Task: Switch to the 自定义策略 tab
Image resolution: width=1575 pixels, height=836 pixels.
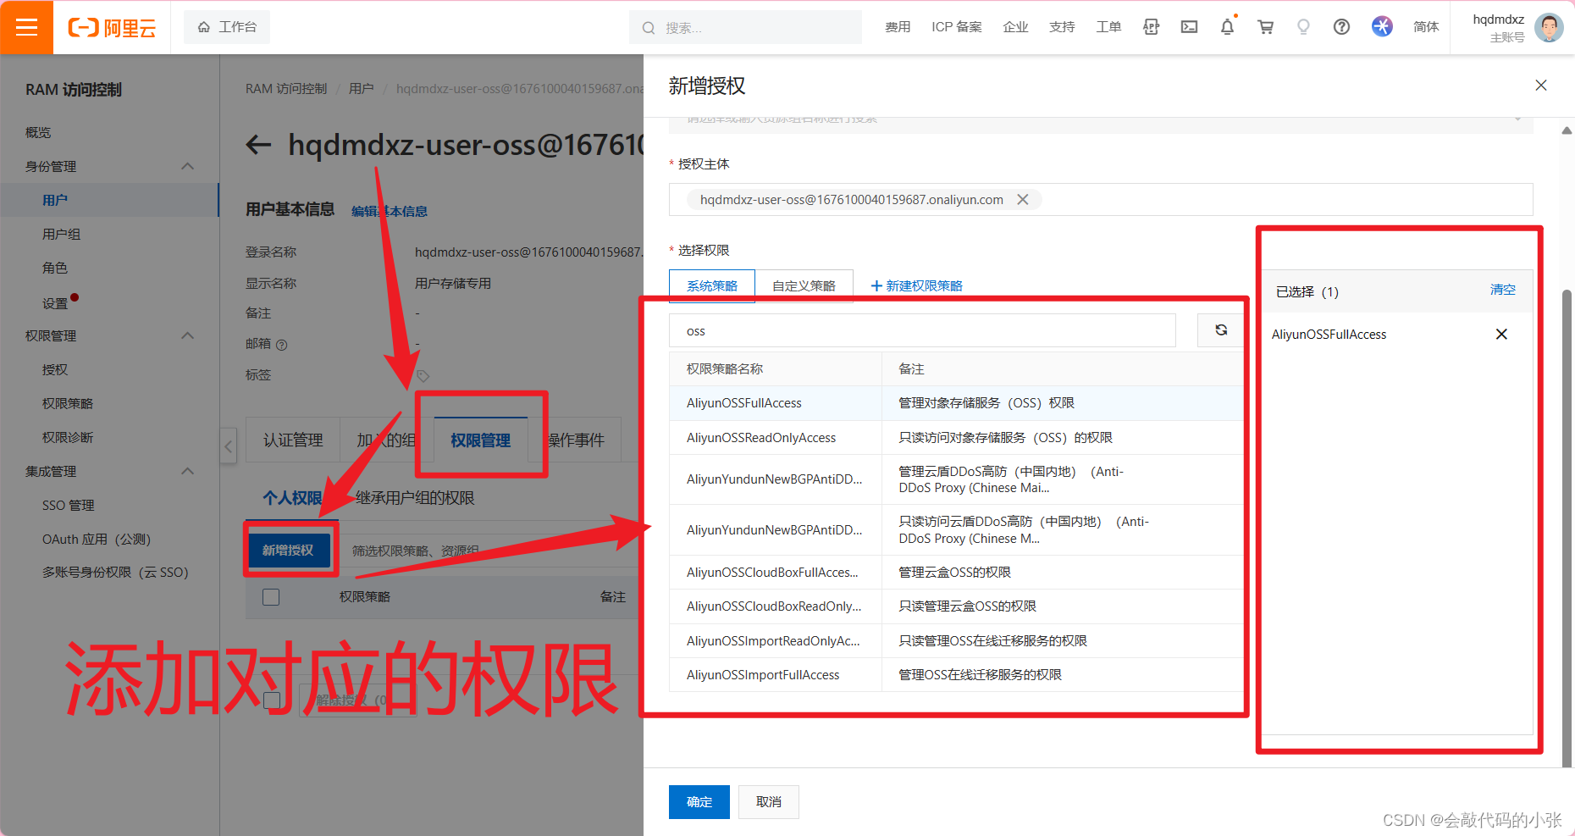Action: pyautogui.click(x=804, y=286)
